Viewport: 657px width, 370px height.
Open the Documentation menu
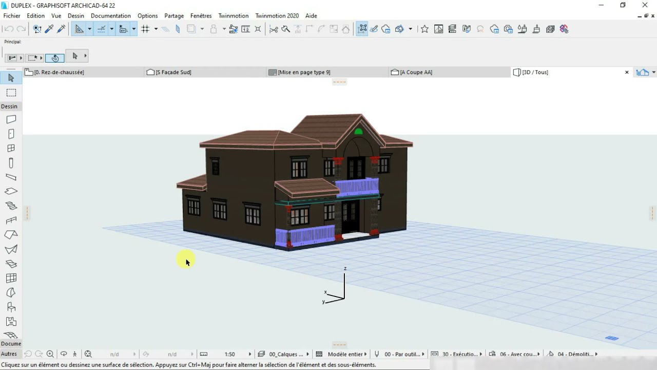tap(111, 16)
